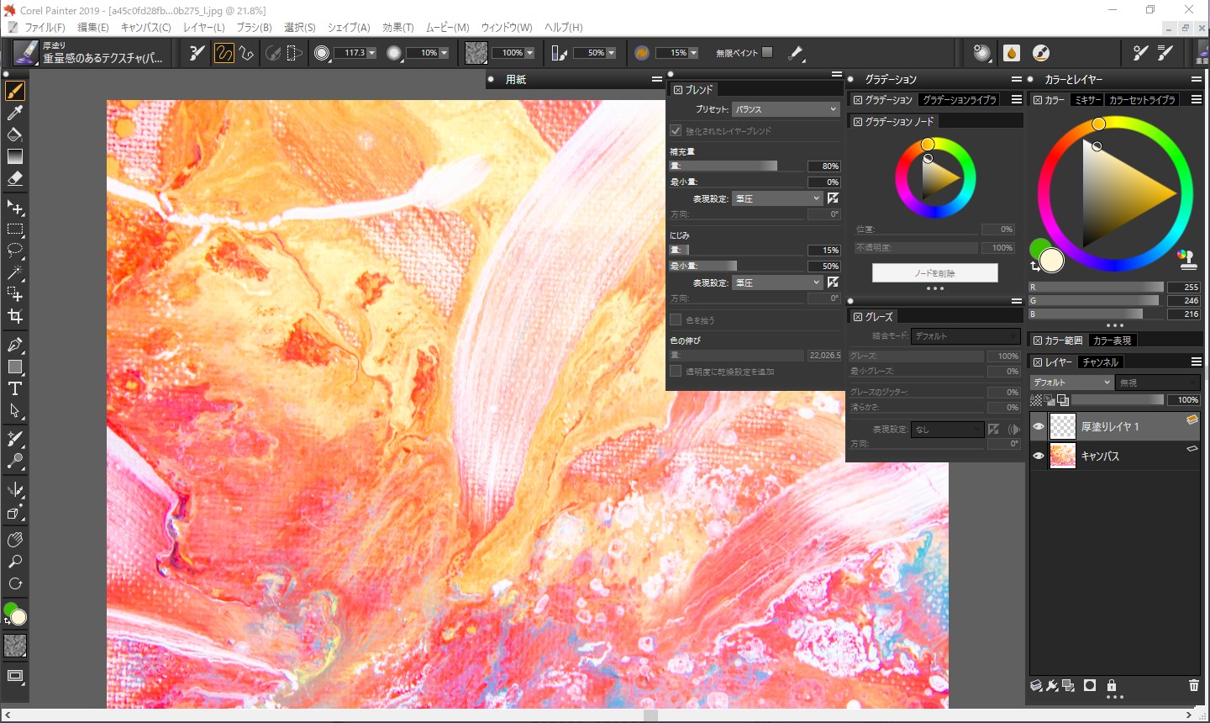Hide the キャンバス layer
Screen dimensions: 1210x723
coord(1039,456)
